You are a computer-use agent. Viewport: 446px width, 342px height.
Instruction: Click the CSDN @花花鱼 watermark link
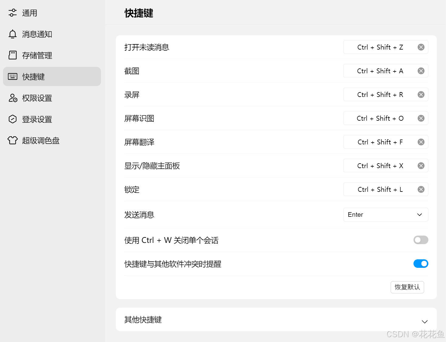coord(414,334)
